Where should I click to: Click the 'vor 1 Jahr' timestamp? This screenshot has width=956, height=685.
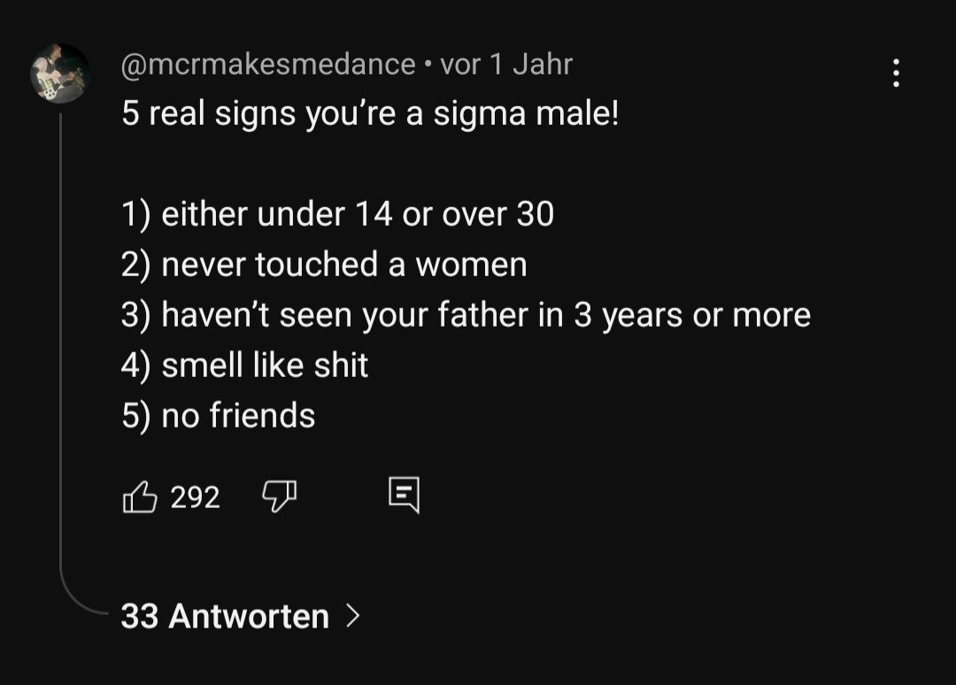tap(506, 64)
